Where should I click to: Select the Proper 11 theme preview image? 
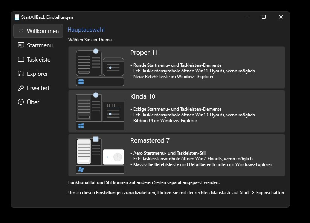pyautogui.click(x=100, y=67)
